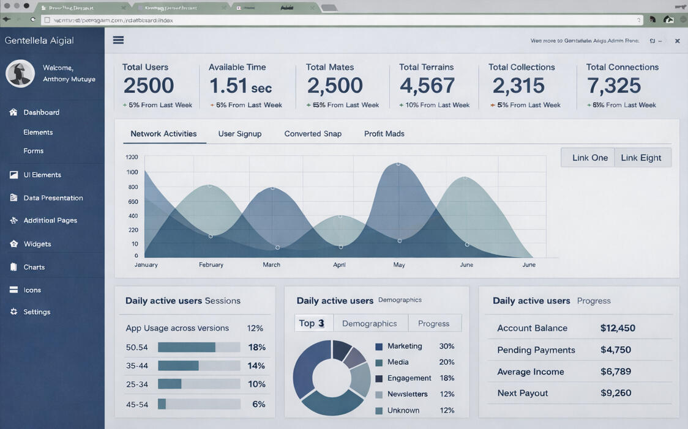Click the Settings gear icon in sidebar

point(13,312)
